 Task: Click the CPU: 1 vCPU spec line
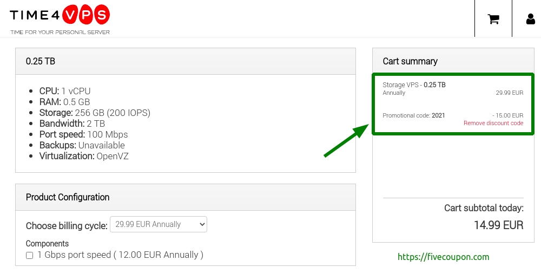(x=65, y=91)
